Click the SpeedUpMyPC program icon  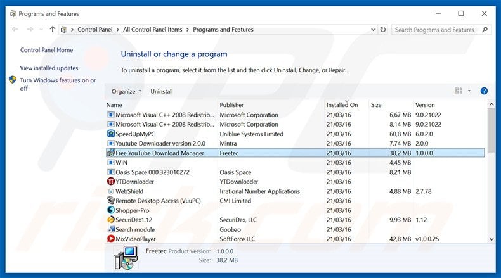pyautogui.click(x=110, y=134)
